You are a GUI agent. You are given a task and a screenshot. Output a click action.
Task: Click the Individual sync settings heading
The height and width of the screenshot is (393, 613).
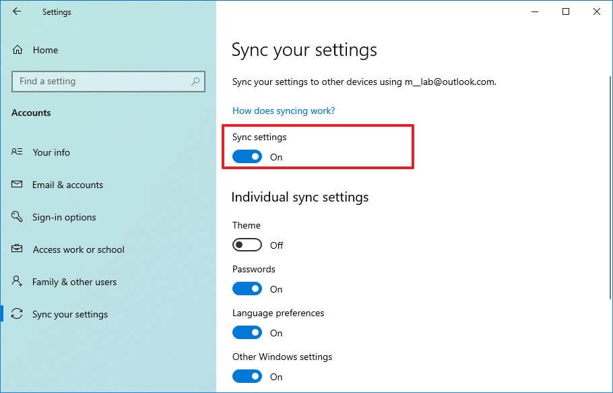click(x=300, y=197)
